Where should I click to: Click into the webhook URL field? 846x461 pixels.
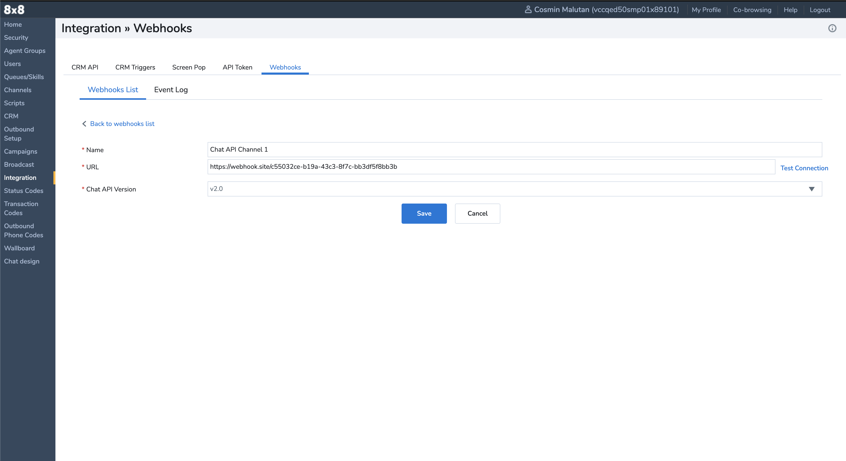[x=491, y=167]
